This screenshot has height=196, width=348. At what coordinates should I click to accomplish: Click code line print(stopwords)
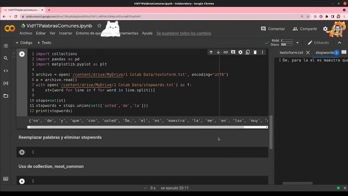(x=54, y=111)
